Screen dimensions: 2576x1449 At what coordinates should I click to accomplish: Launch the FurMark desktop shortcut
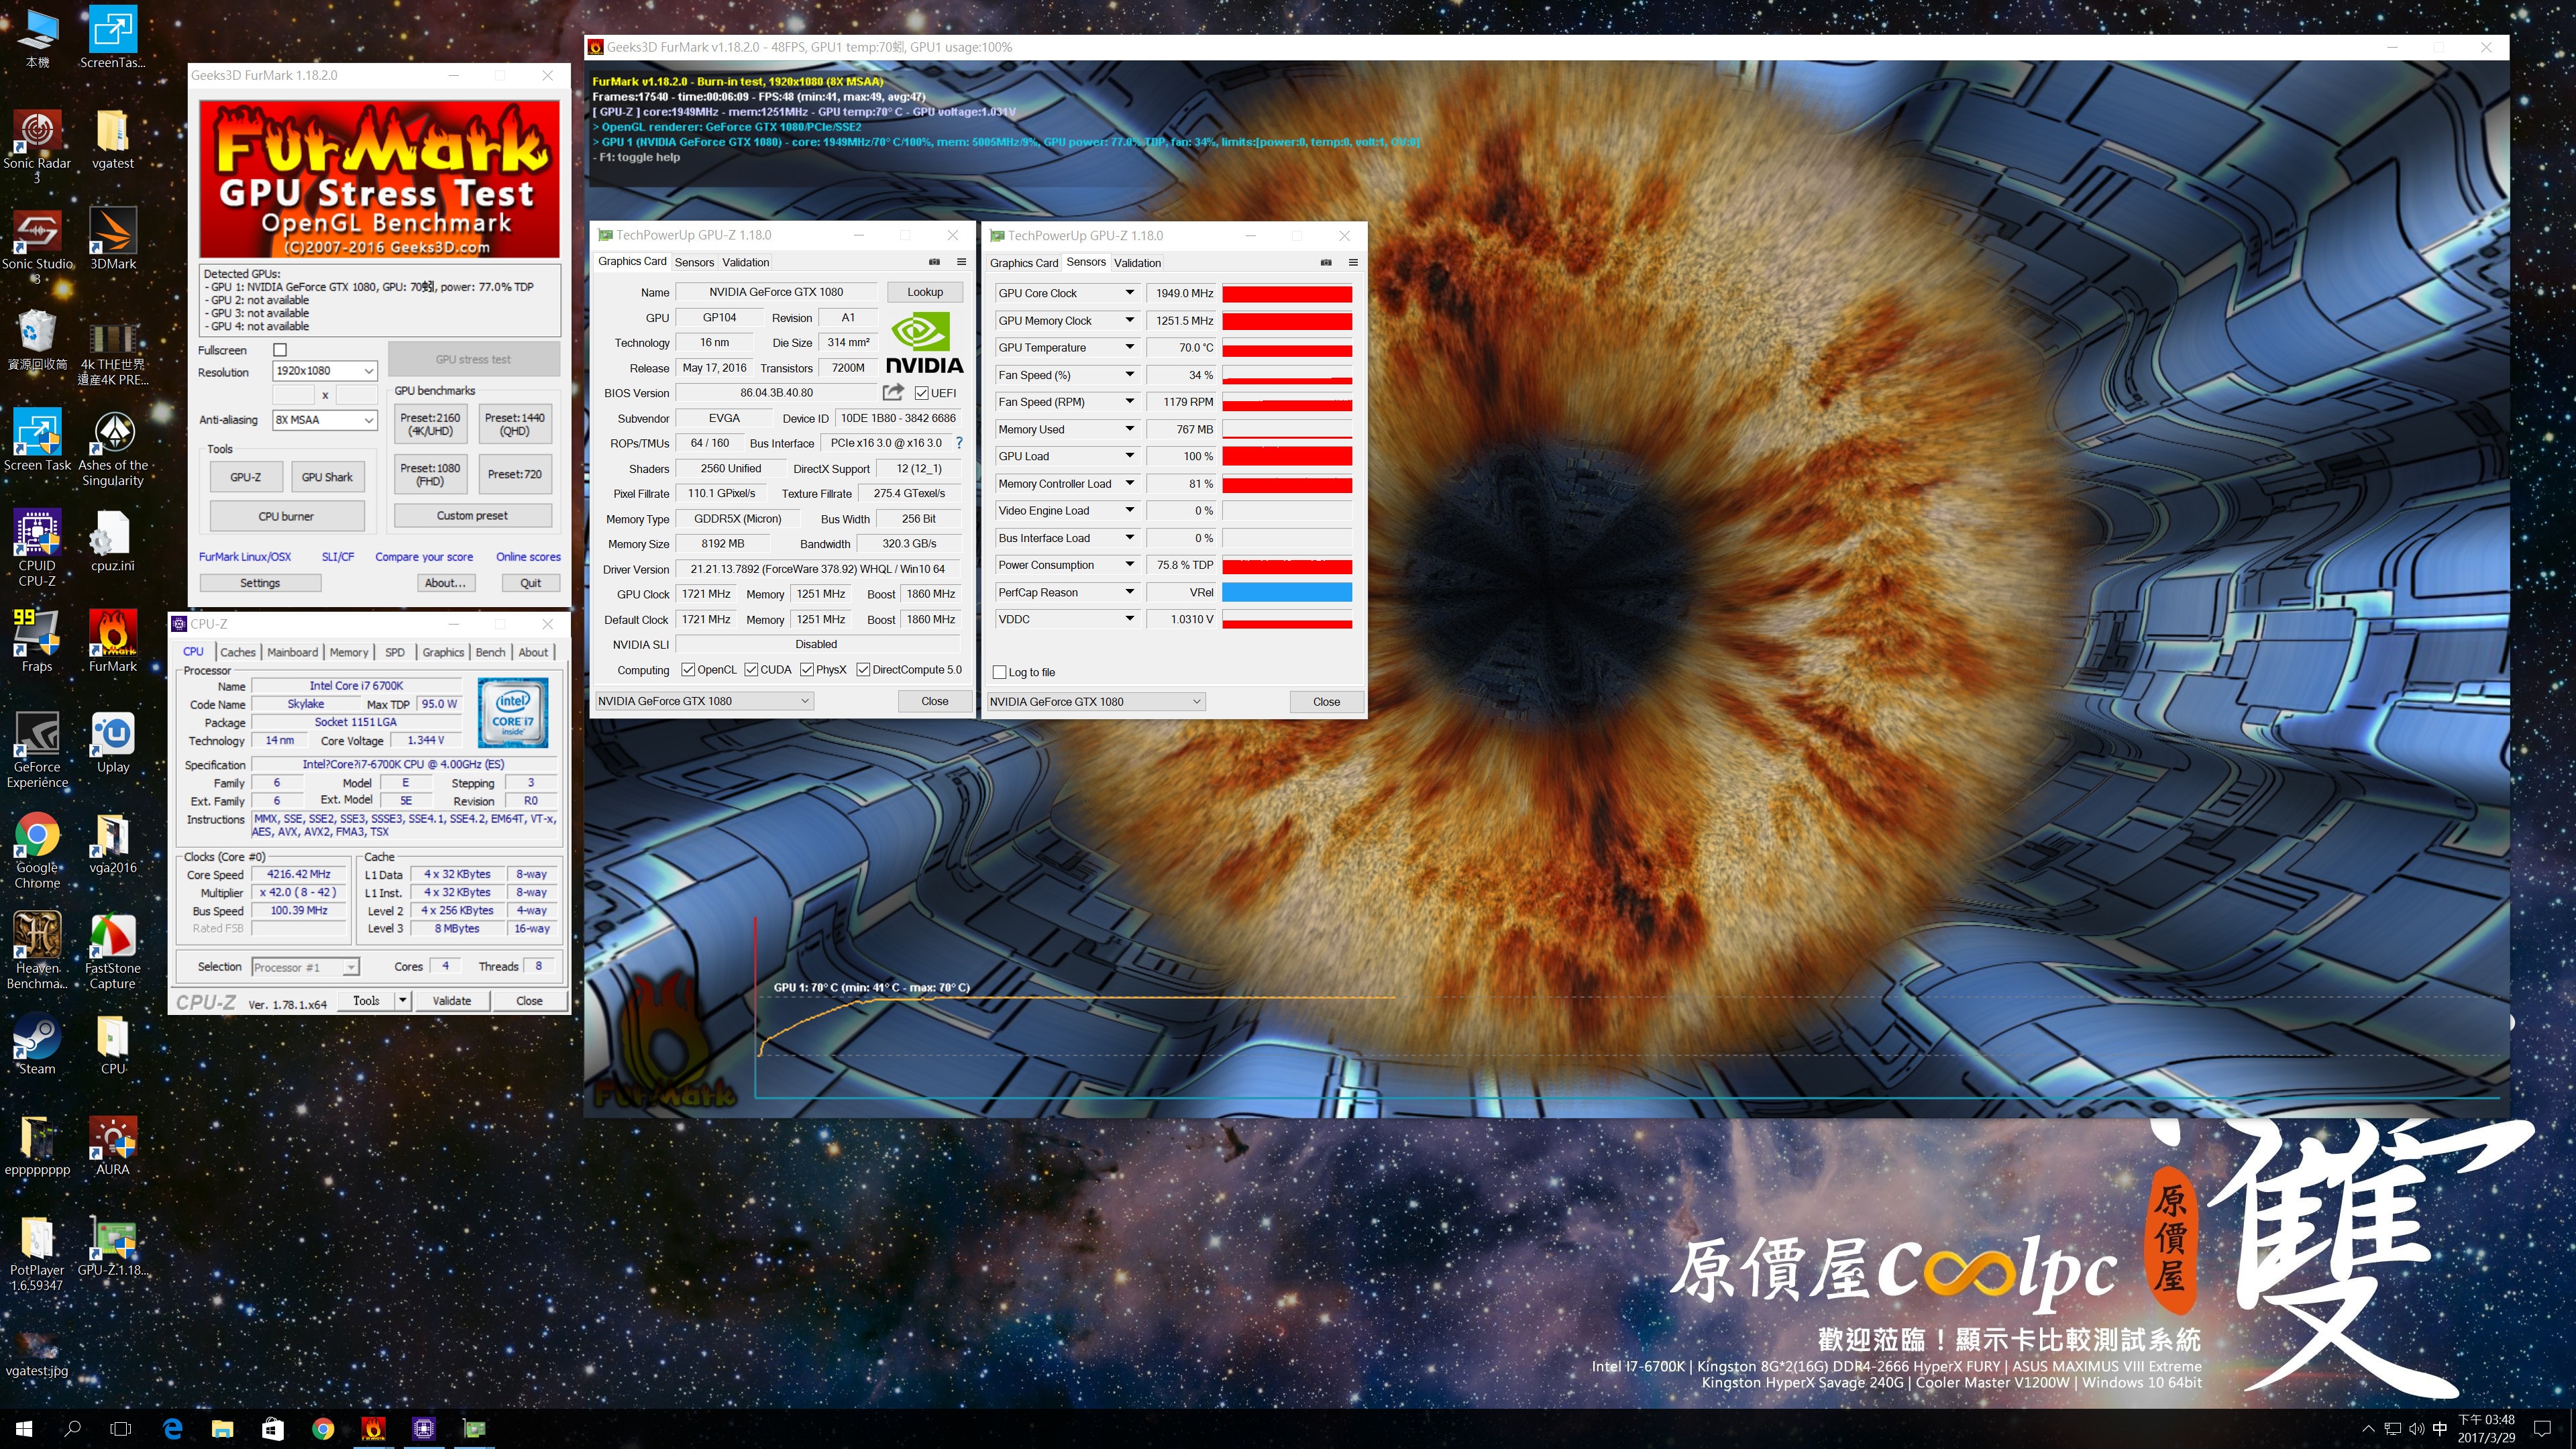pyautogui.click(x=112, y=641)
